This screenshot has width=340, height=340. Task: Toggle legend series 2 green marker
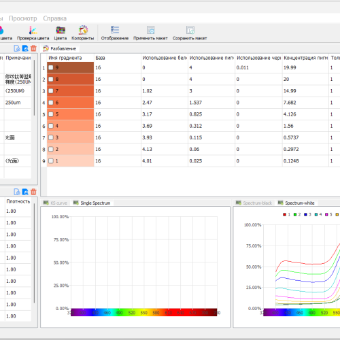295,214
